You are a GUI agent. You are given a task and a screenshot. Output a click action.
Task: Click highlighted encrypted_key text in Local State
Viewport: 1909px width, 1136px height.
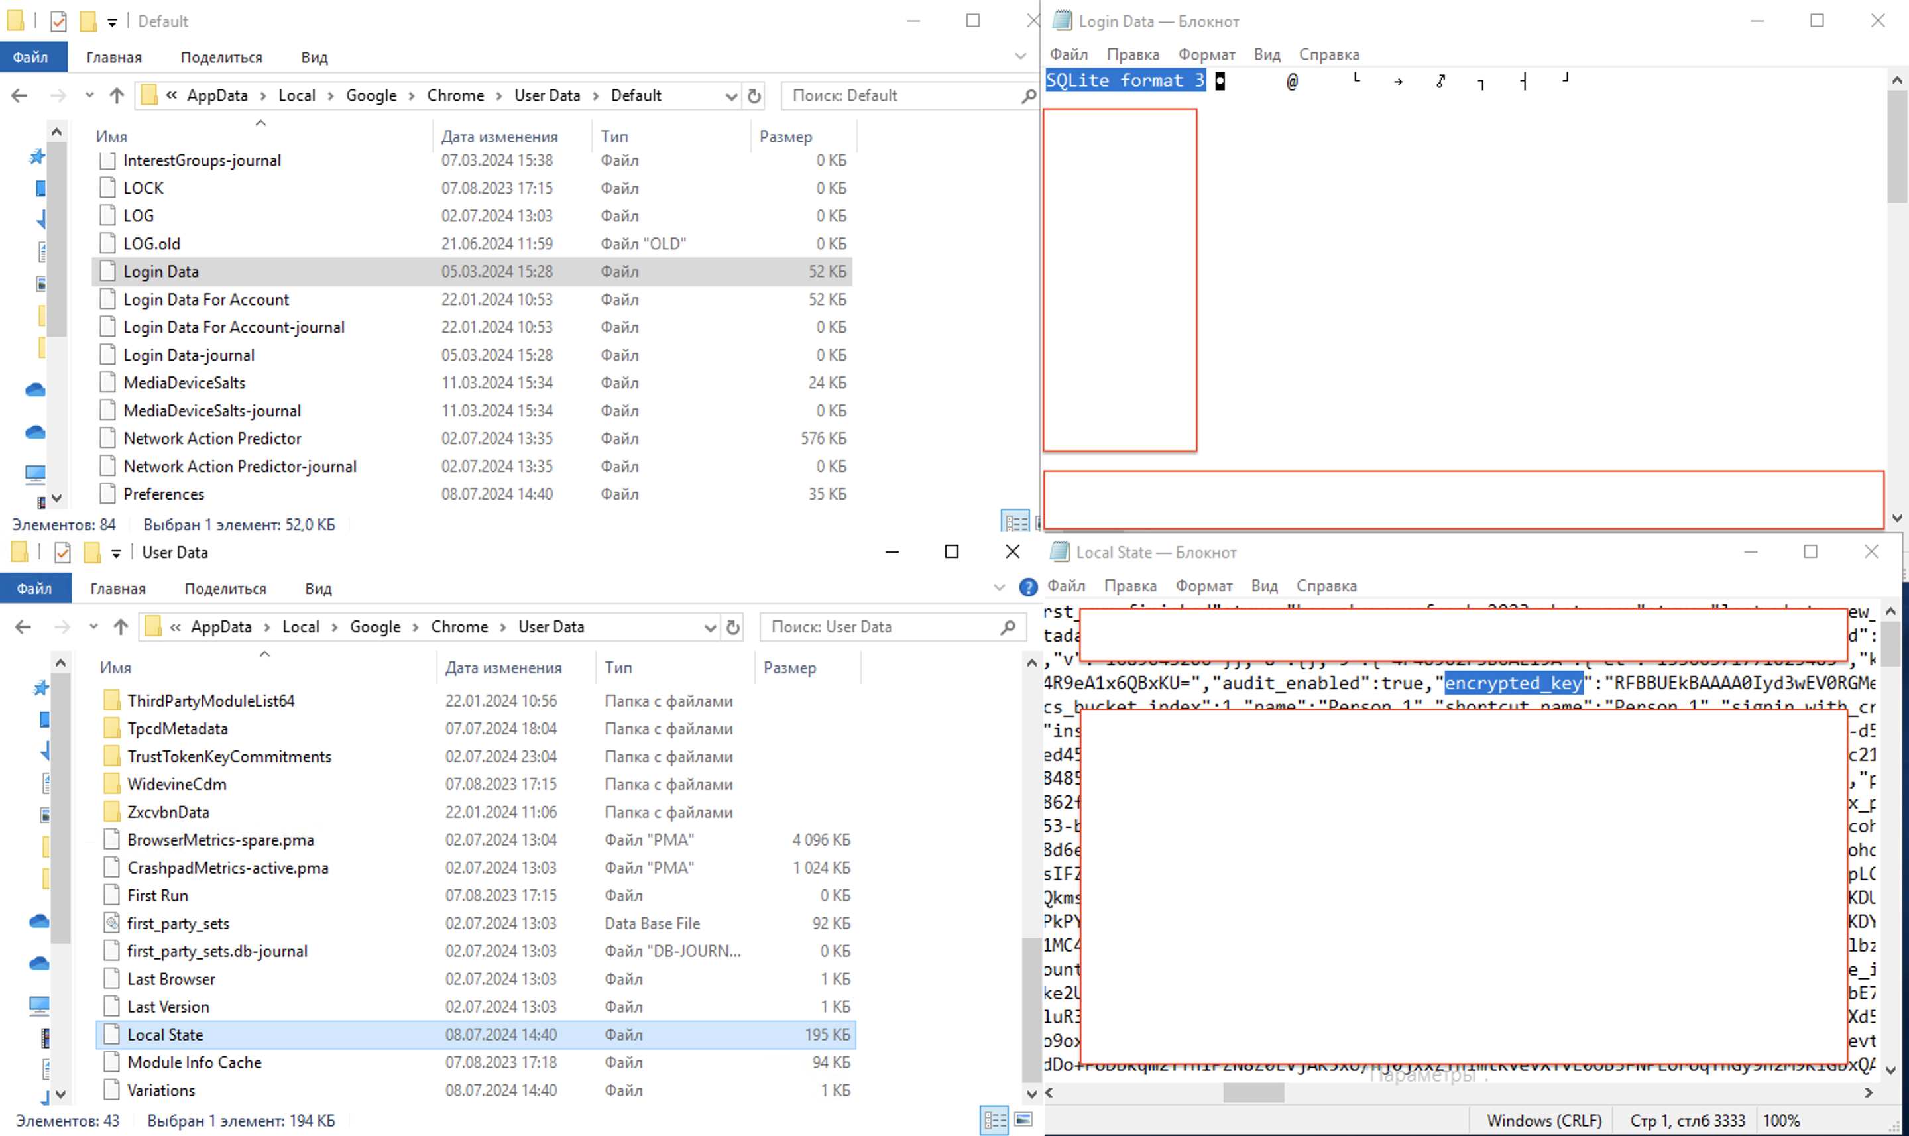click(1513, 683)
